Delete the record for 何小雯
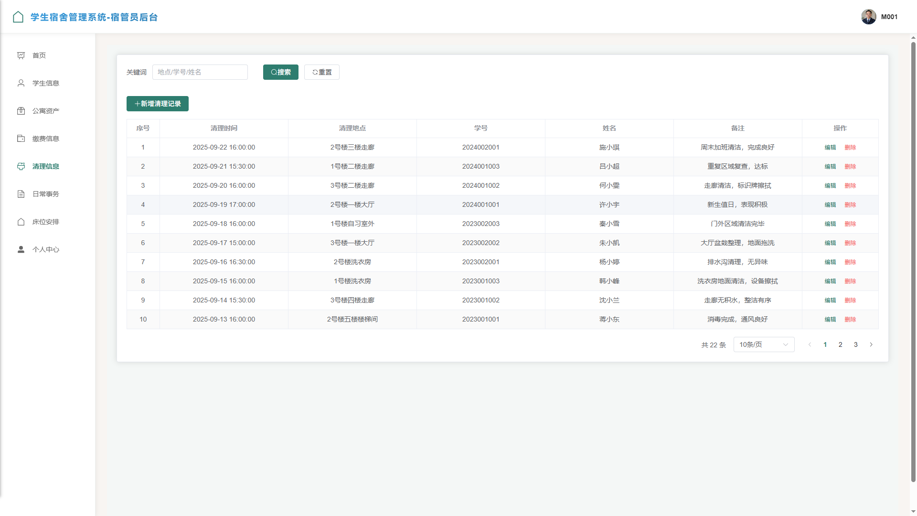The height and width of the screenshot is (516, 917). [x=850, y=186]
